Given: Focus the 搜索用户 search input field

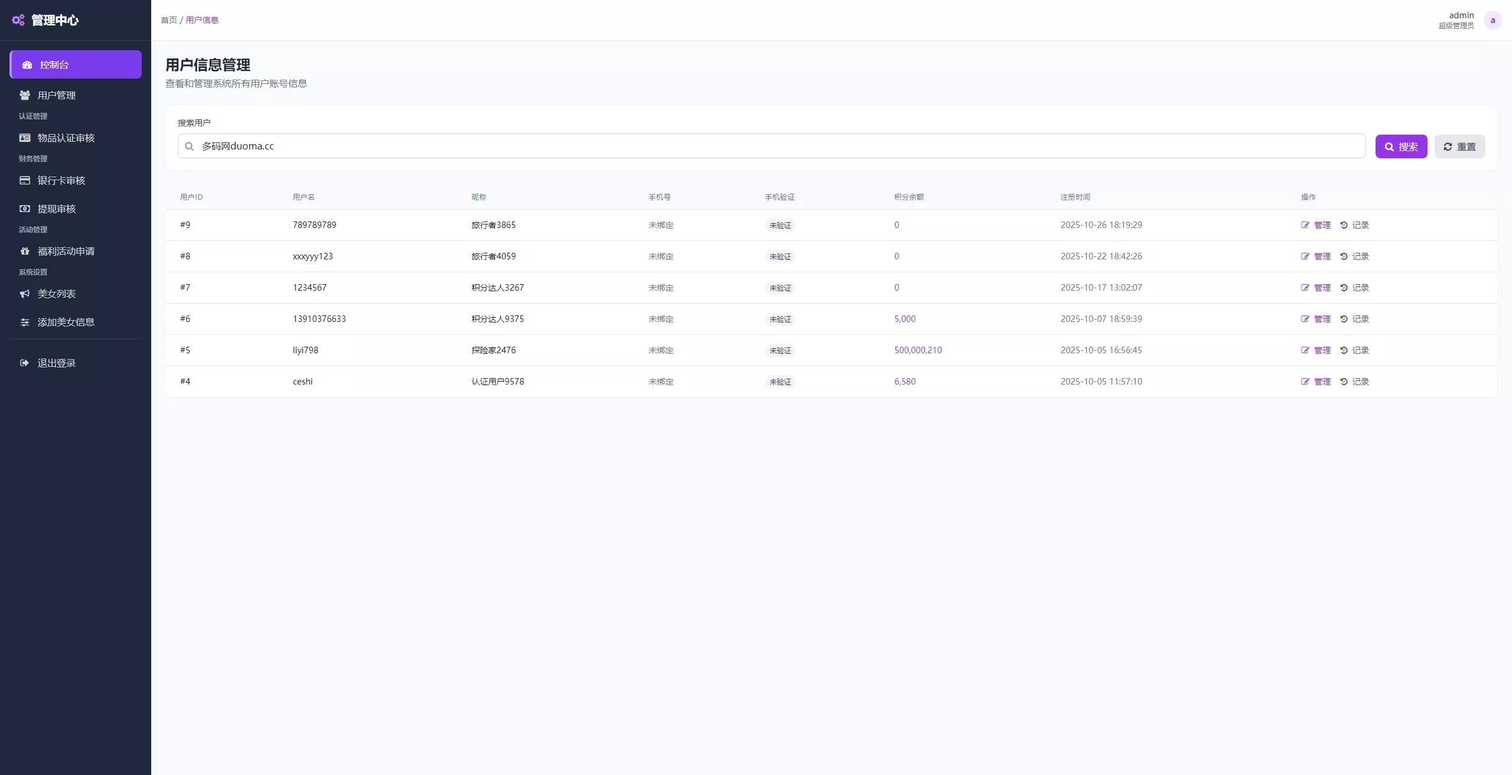Looking at the screenshot, I should 780,146.
